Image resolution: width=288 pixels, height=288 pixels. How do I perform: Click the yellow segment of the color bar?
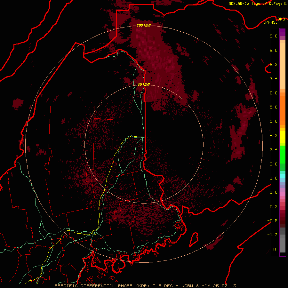point(283,137)
